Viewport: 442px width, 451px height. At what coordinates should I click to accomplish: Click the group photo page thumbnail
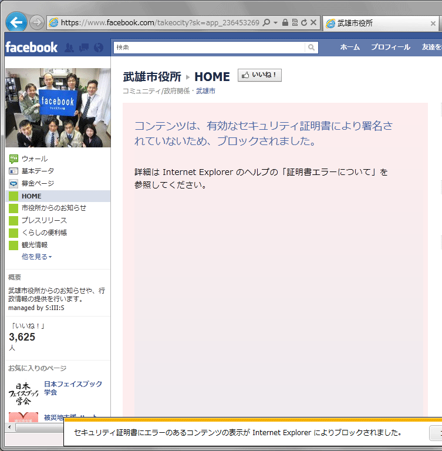(58, 107)
